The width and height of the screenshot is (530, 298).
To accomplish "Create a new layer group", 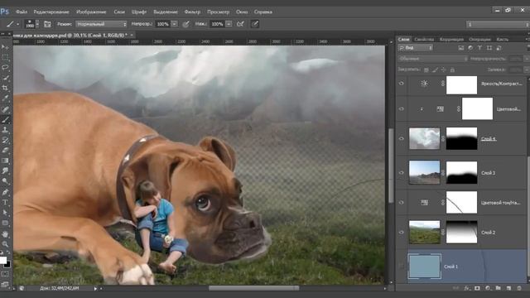I will 499,288.
